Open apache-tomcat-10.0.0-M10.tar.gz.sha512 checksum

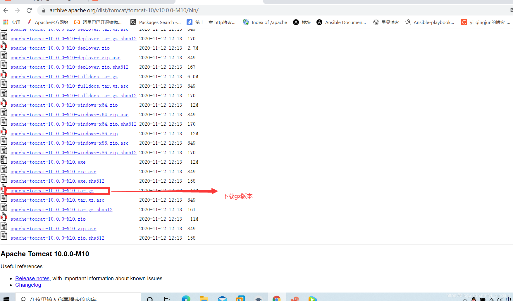pyautogui.click(x=61, y=210)
